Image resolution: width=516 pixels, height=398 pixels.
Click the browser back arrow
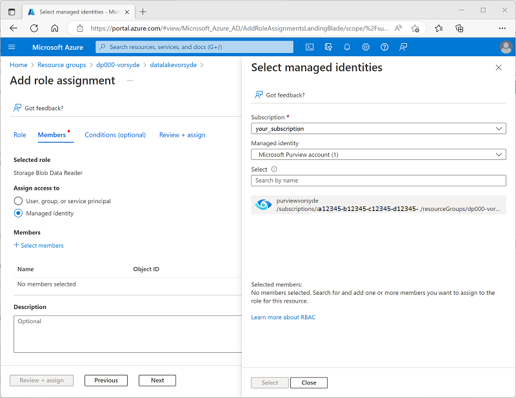pyautogui.click(x=14, y=28)
